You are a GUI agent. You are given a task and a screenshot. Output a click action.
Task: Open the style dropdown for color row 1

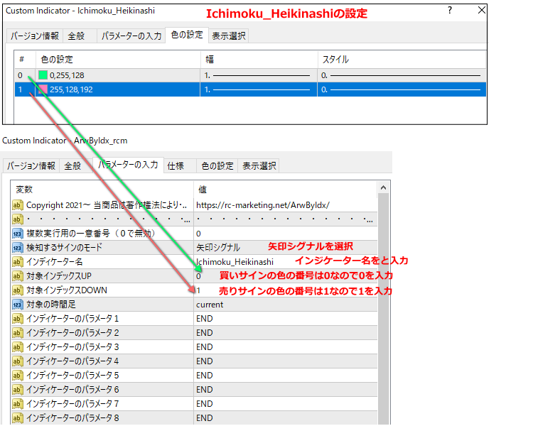(402, 89)
